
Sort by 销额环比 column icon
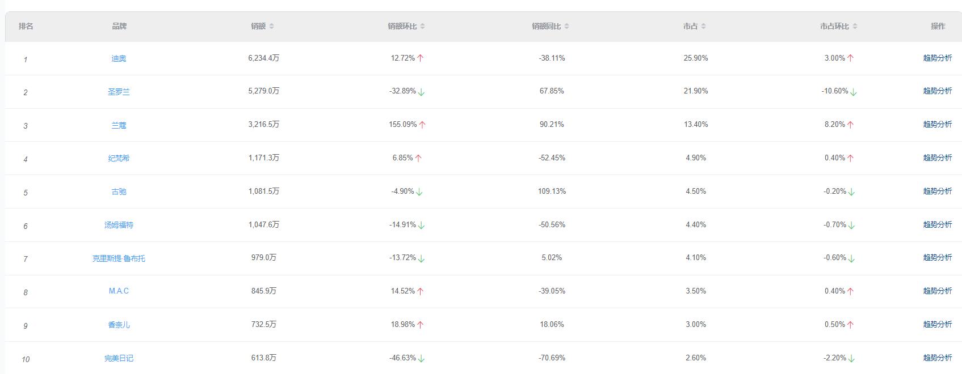(x=422, y=27)
